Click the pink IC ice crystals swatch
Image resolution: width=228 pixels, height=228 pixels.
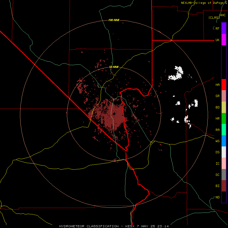tap(224, 163)
